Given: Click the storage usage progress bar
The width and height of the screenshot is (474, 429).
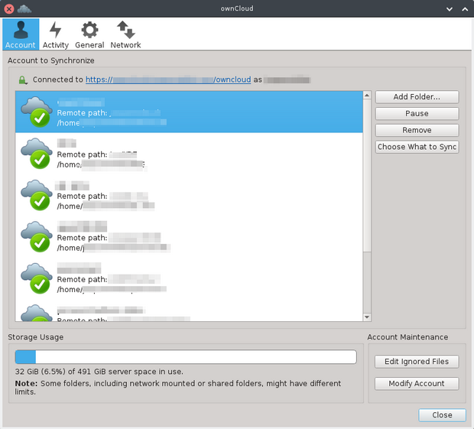Looking at the screenshot, I should click(186, 357).
